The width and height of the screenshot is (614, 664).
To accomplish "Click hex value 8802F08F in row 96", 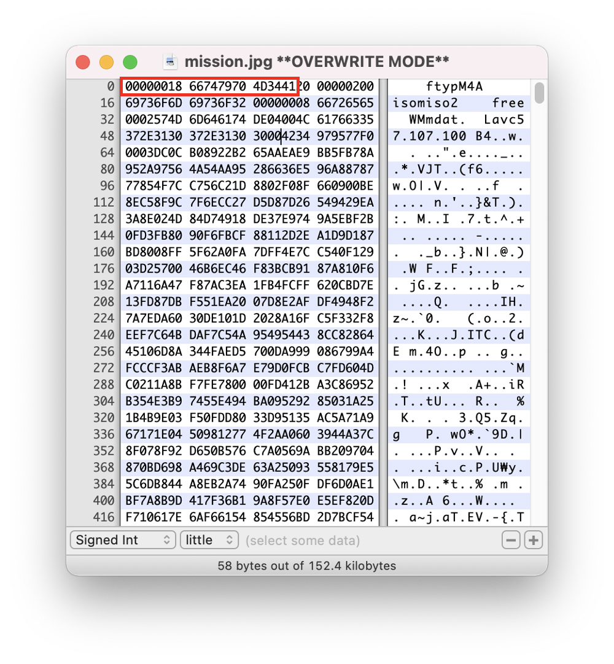I will (281, 185).
